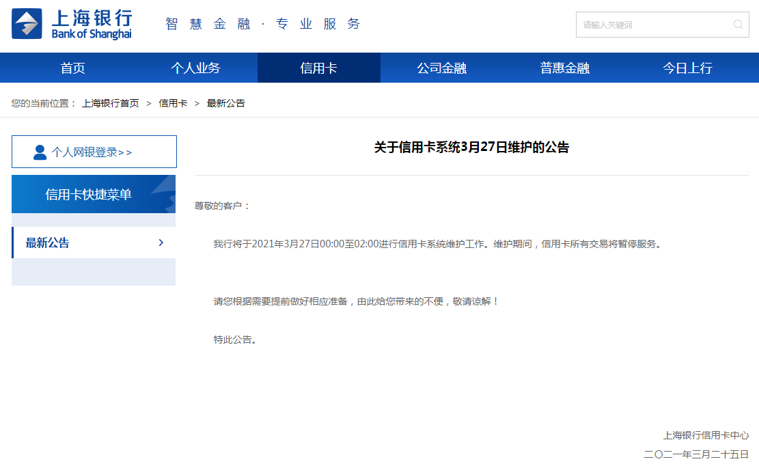Go to 上海银行首页 breadcrumb link
759x468 pixels.
[111, 103]
